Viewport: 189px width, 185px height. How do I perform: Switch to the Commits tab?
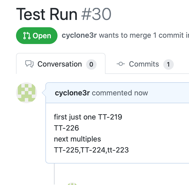144,64
